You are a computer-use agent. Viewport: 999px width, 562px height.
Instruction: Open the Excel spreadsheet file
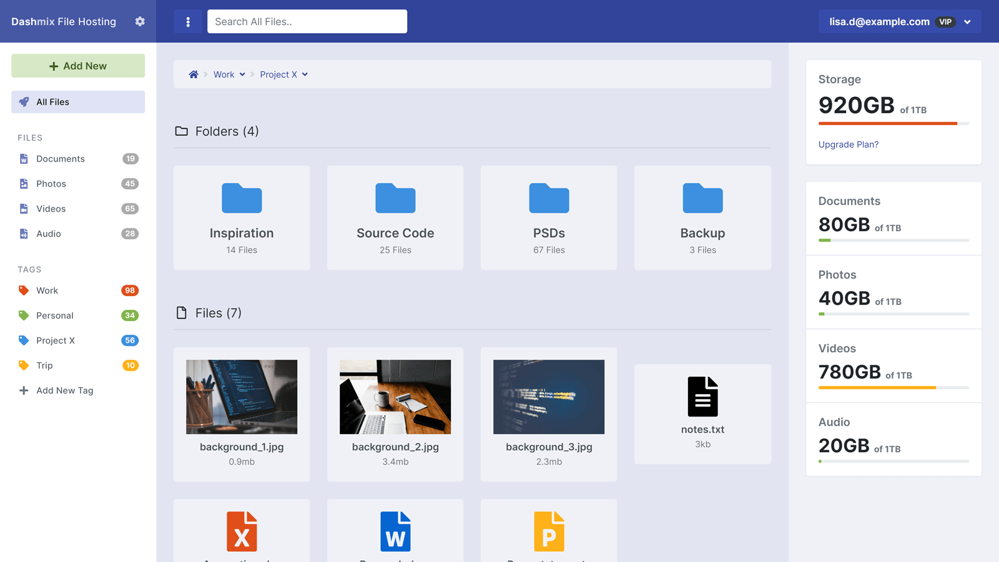tap(242, 531)
